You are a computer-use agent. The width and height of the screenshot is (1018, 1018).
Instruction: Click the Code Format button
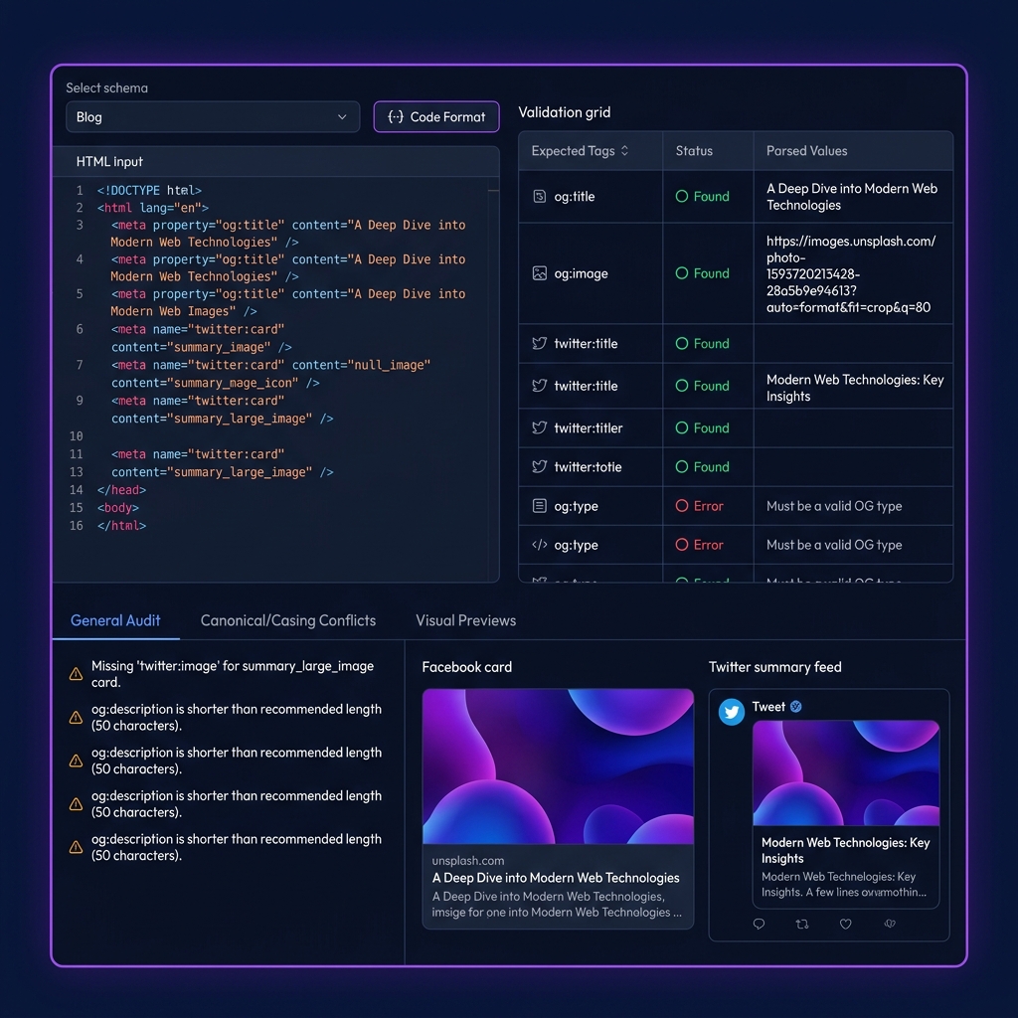point(436,117)
